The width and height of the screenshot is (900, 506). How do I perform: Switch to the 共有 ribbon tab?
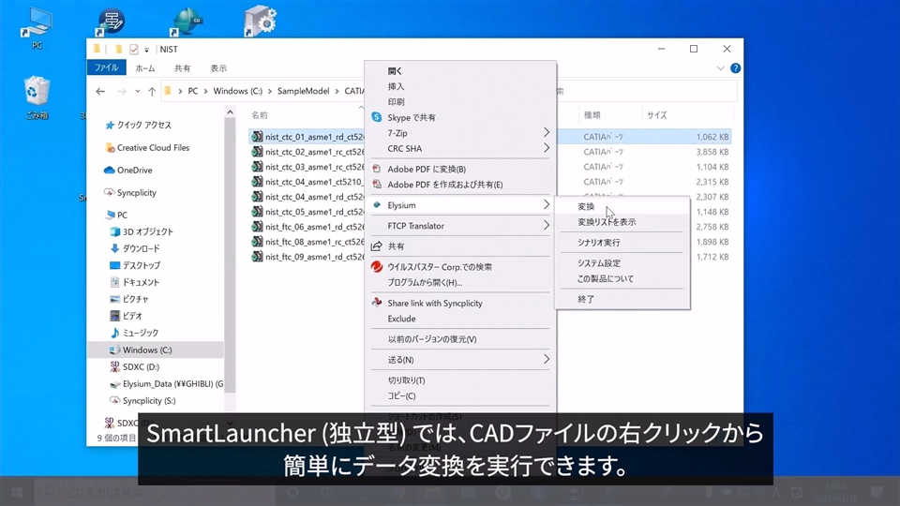(x=183, y=68)
